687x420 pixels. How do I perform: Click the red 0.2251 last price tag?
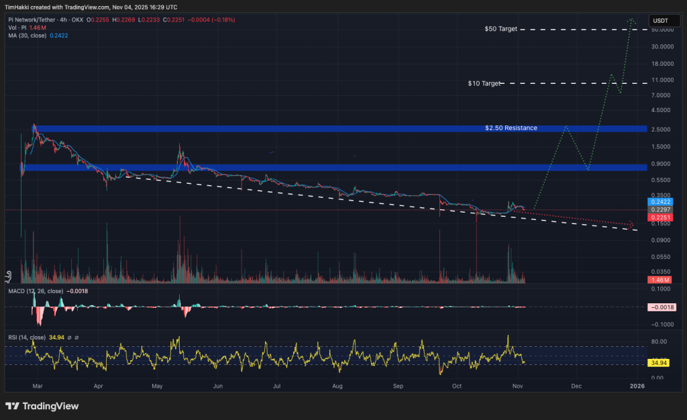(658, 217)
